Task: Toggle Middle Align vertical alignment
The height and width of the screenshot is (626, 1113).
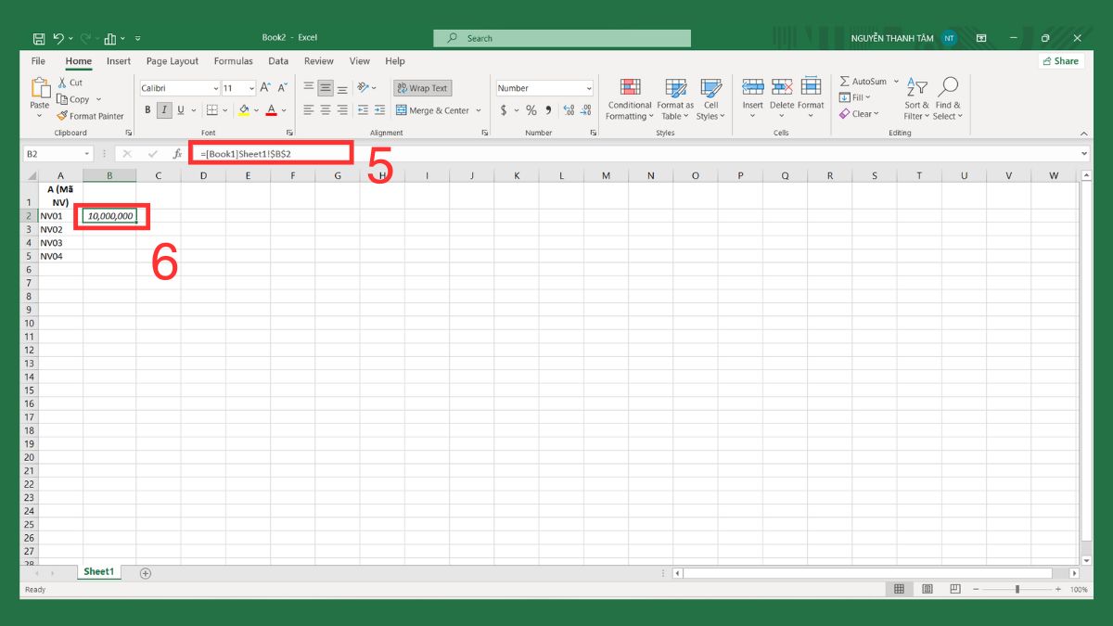Action: 326,88
